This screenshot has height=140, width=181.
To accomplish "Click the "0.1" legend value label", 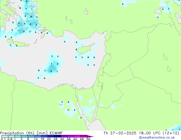I will coord(3,139).
